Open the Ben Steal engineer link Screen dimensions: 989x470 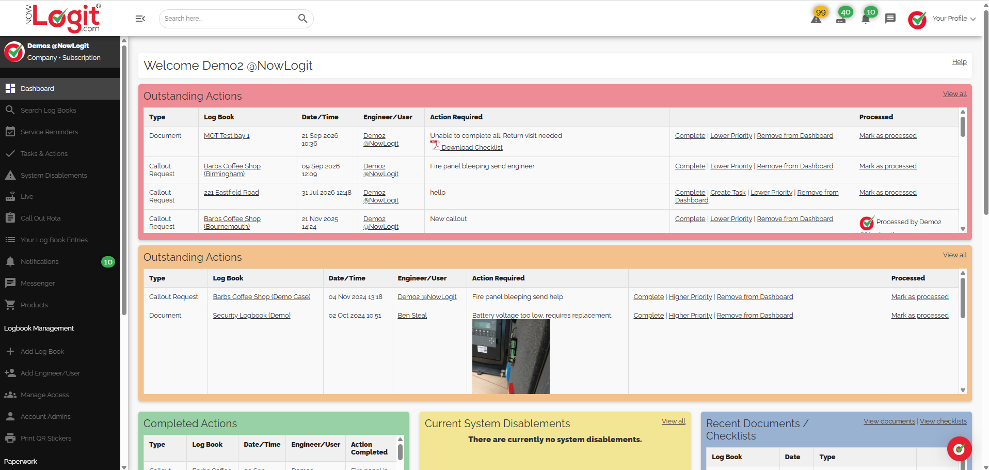(412, 316)
